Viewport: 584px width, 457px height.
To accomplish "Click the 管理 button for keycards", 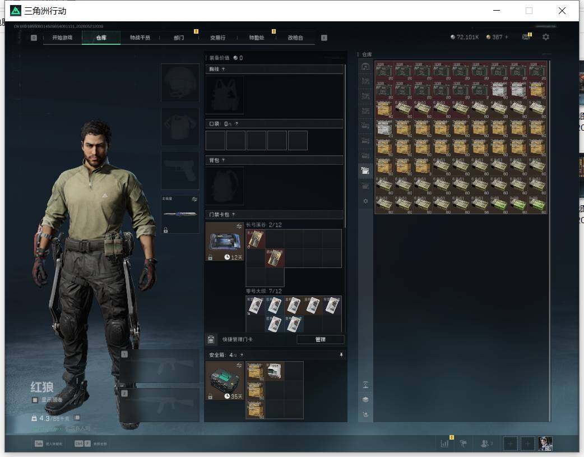I will pyautogui.click(x=321, y=340).
